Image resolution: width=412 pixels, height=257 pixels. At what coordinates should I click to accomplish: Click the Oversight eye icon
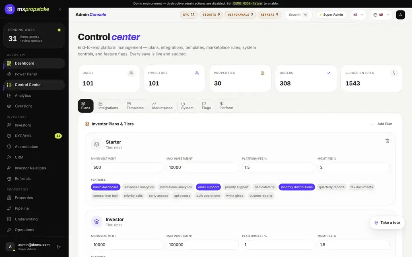point(9,106)
